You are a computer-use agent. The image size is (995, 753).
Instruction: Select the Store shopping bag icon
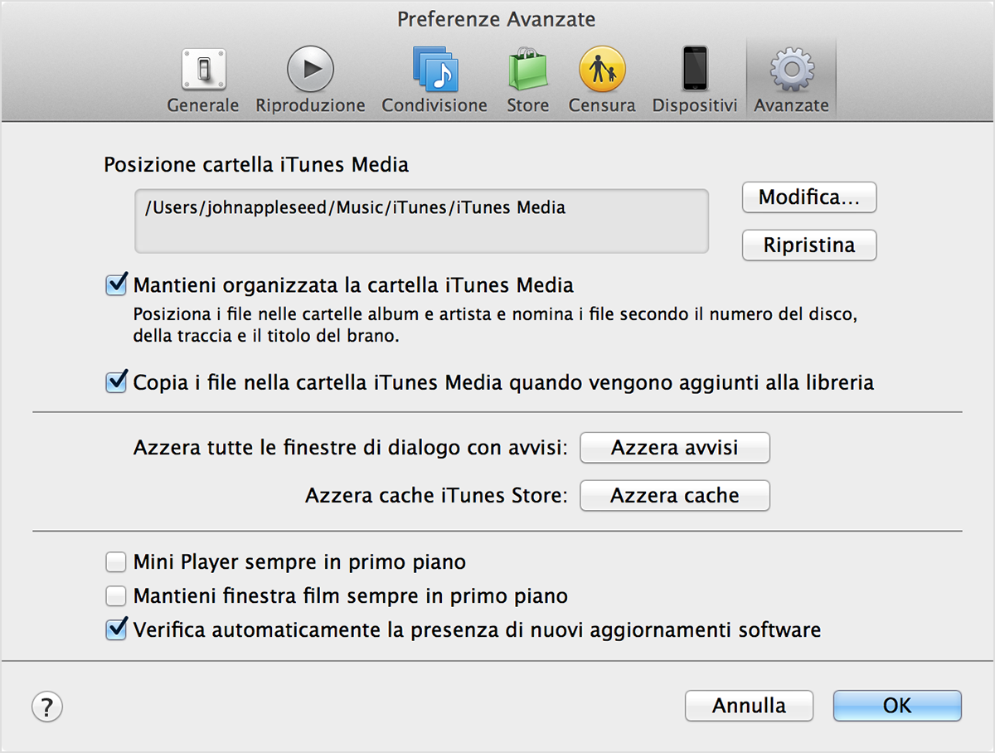coord(528,70)
